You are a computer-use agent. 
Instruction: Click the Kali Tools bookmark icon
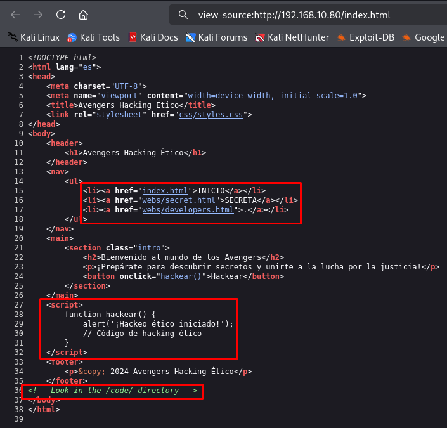(72, 37)
